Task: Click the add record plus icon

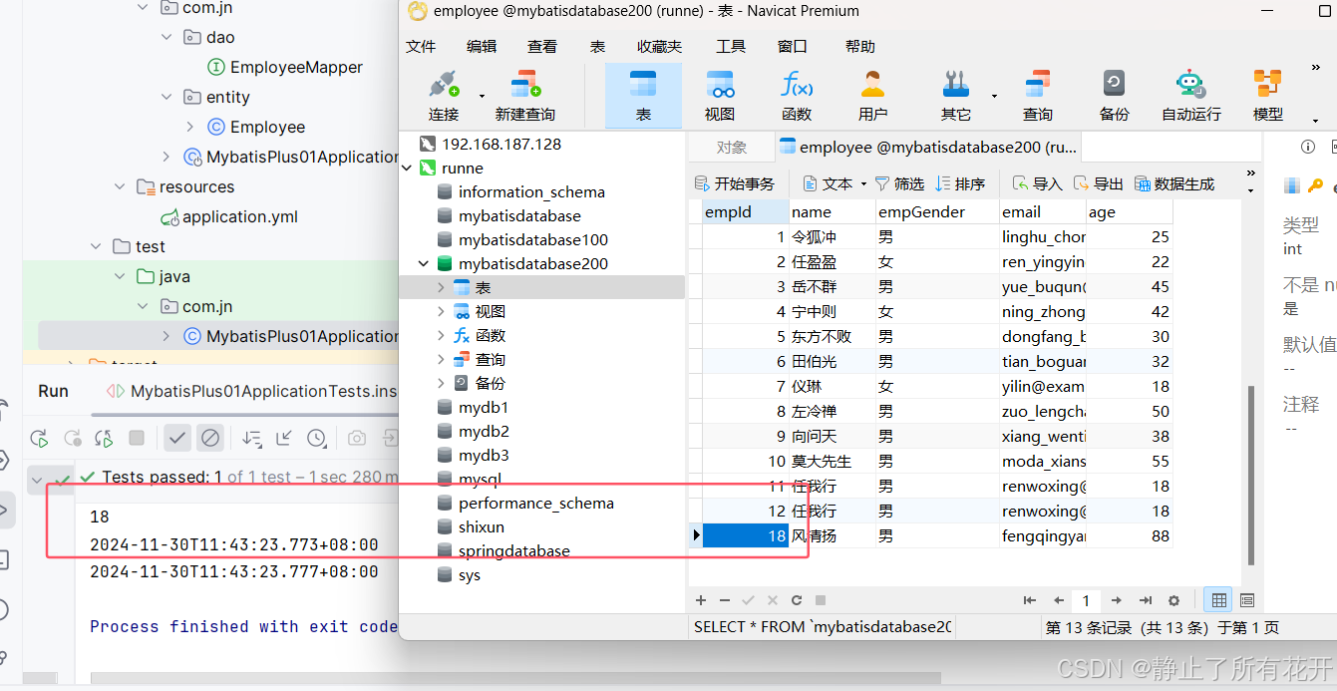Action: click(x=701, y=600)
